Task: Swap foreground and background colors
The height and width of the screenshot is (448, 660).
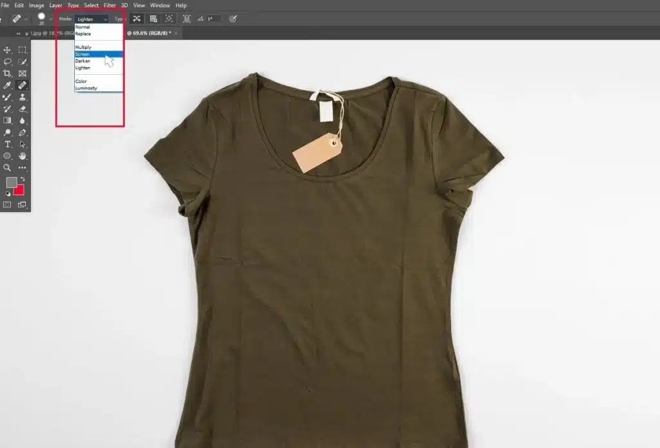Action: [23, 179]
